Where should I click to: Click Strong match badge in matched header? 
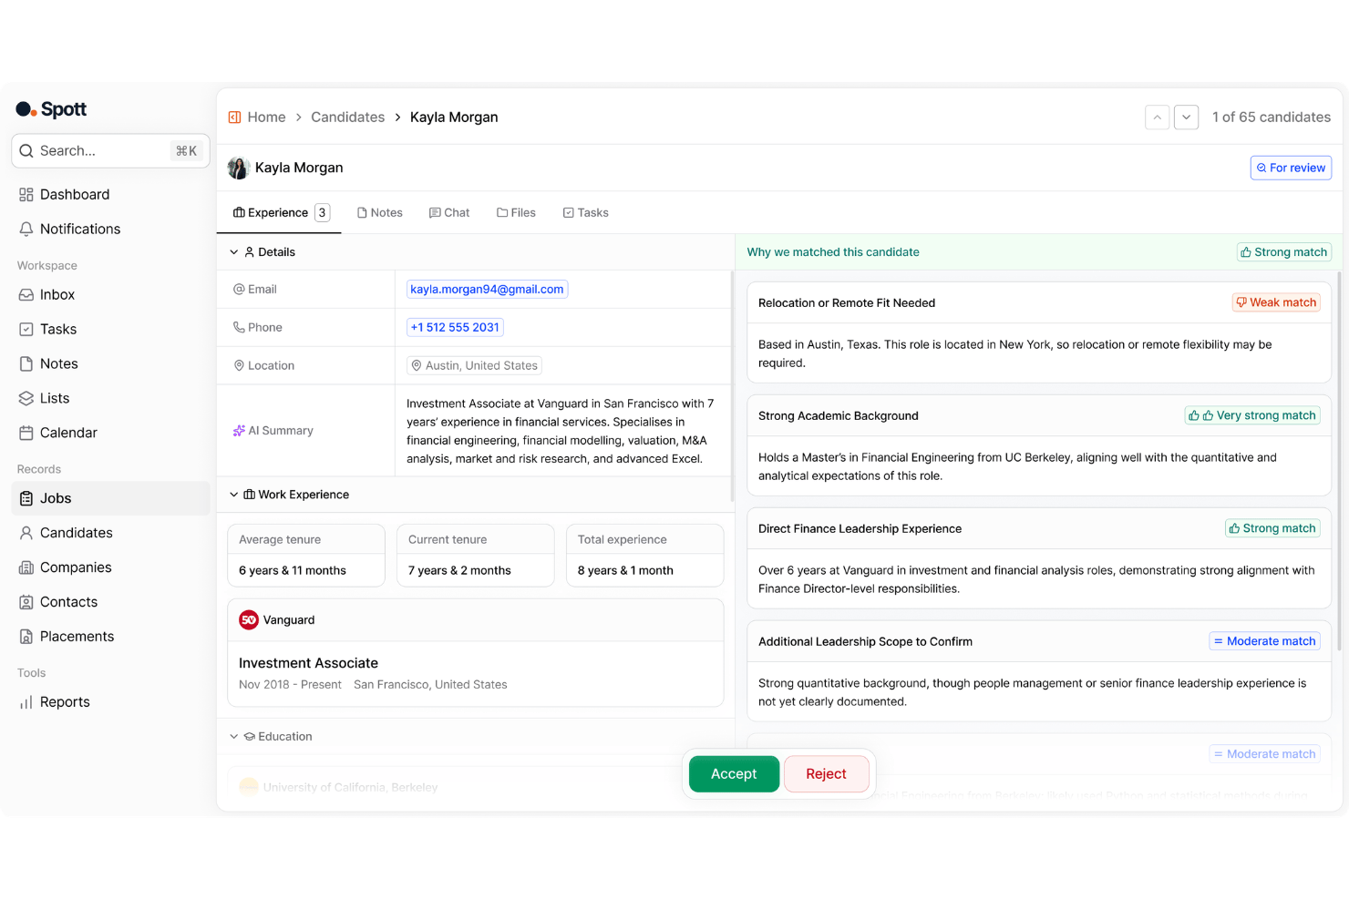click(x=1283, y=252)
